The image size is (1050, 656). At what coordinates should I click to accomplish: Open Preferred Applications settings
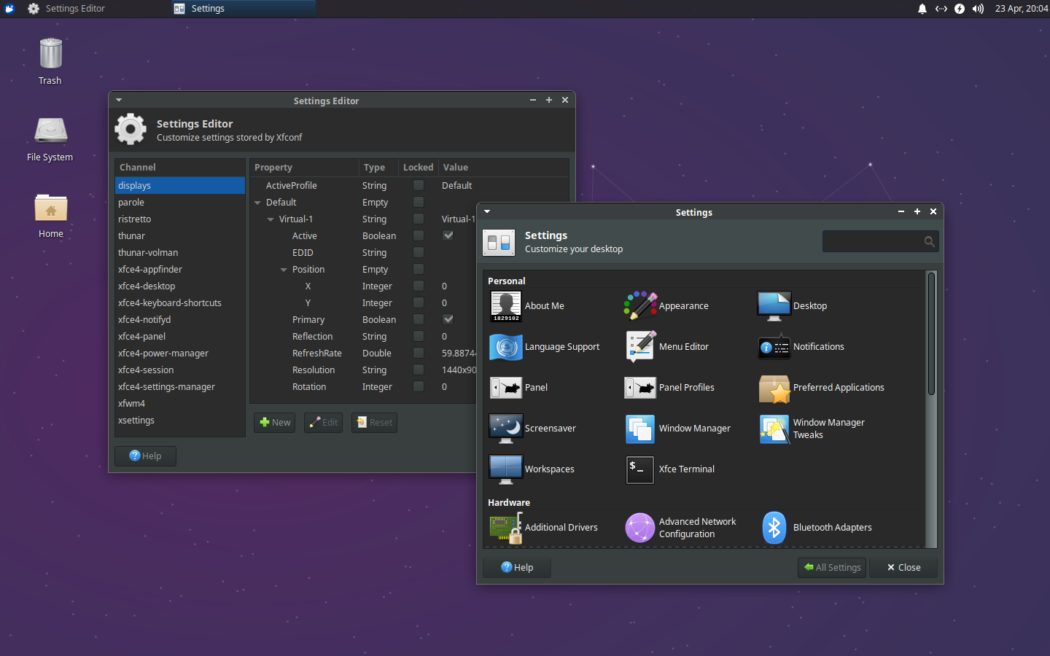point(837,387)
